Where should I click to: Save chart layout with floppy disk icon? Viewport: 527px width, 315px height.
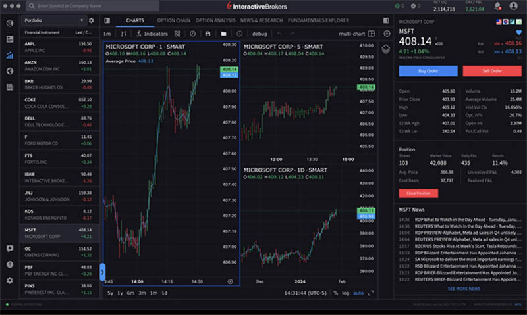pos(208,34)
